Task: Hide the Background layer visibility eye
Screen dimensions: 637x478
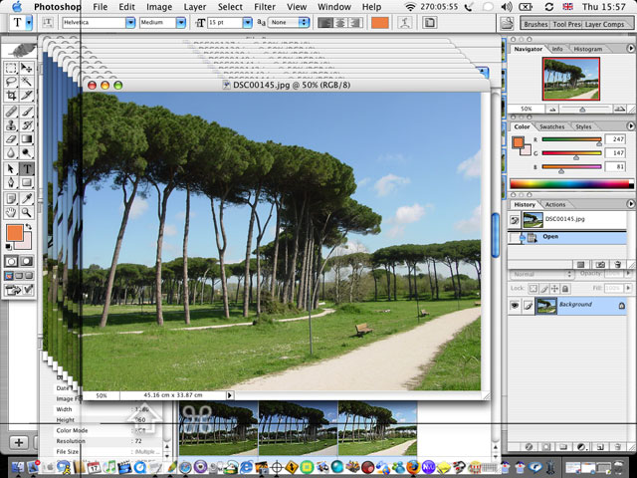Action: pos(515,305)
